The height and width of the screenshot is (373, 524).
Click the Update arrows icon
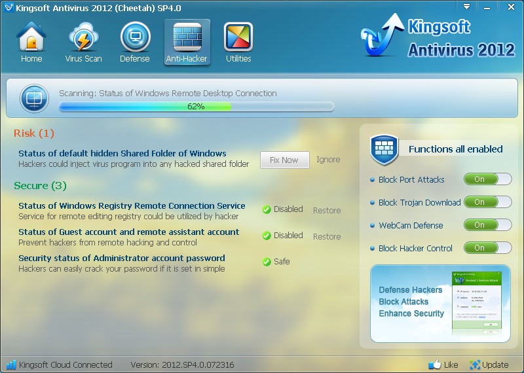coord(474,364)
